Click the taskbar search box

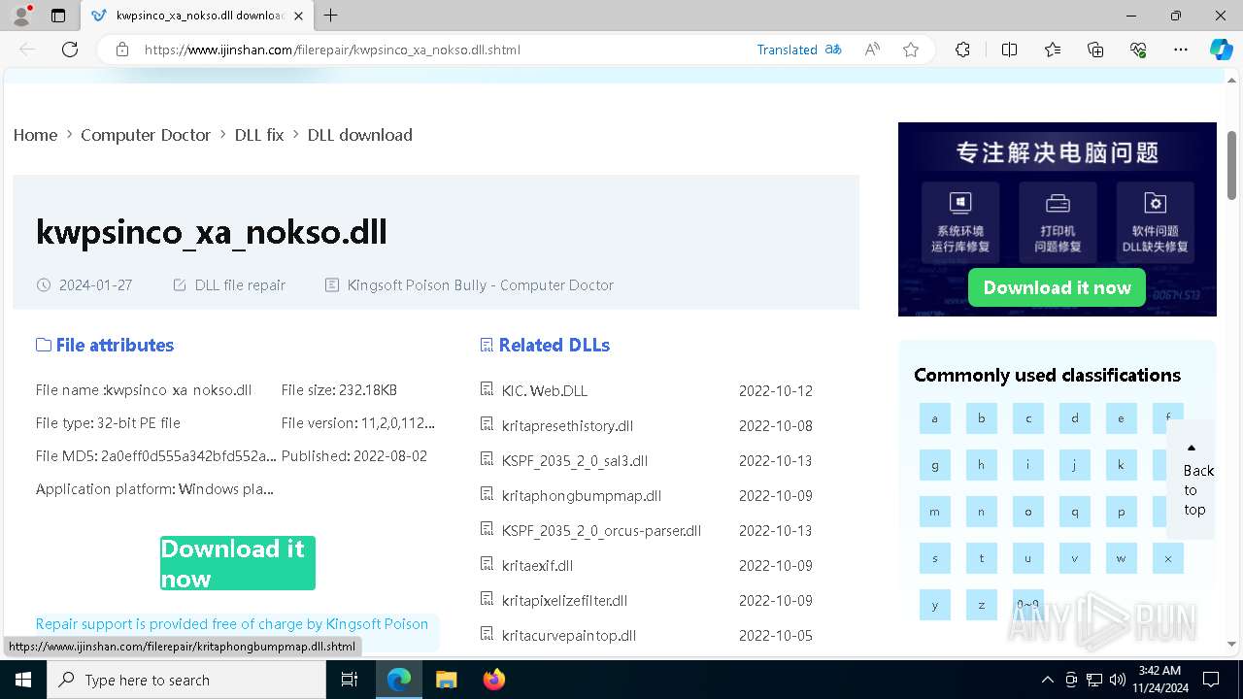186,680
